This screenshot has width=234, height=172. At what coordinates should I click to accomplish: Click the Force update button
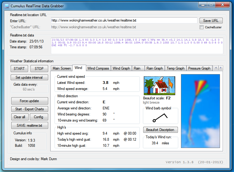tap(30, 101)
